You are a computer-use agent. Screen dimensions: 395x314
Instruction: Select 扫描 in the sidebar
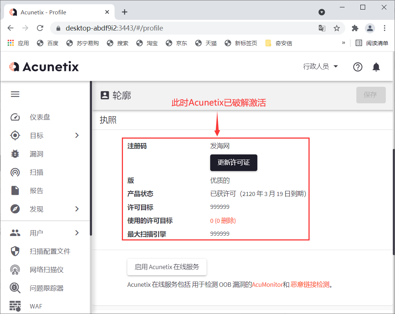pos(36,172)
